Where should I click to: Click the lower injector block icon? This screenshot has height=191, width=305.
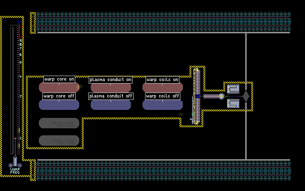tap(233, 103)
